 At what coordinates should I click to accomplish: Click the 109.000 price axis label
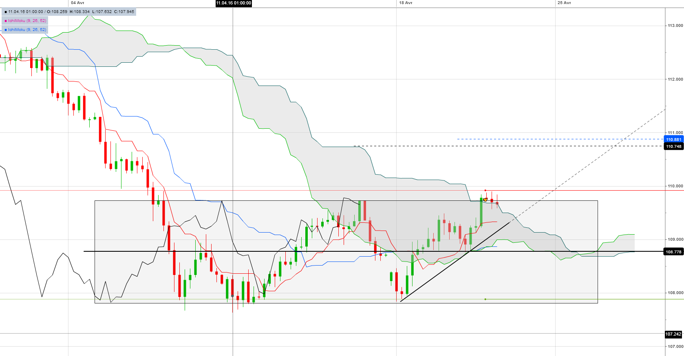pyautogui.click(x=675, y=240)
